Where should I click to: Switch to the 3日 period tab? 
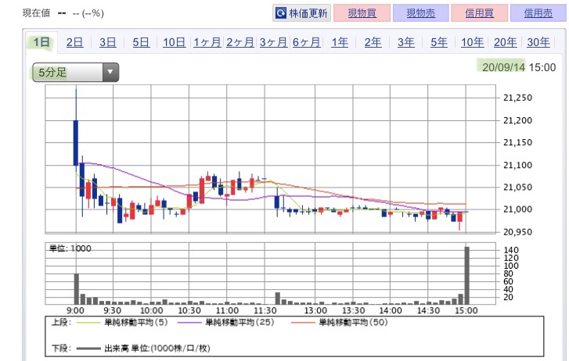[x=108, y=42]
